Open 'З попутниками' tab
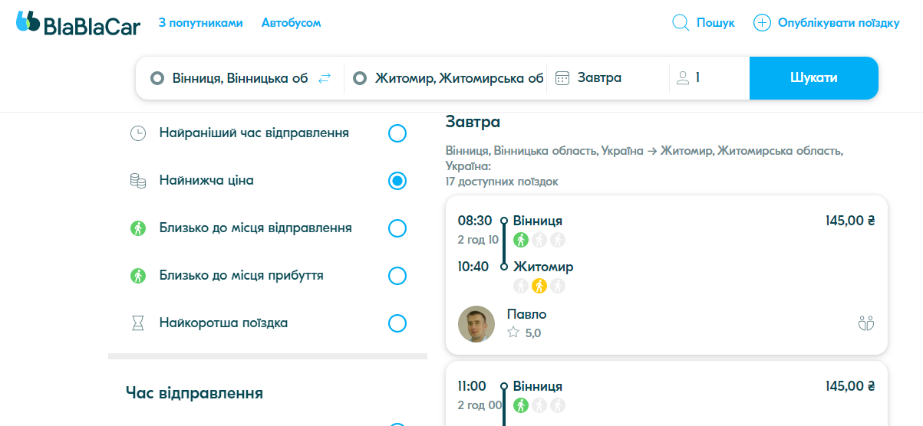Image resolution: width=923 pixels, height=426 pixels. (x=200, y=23)
